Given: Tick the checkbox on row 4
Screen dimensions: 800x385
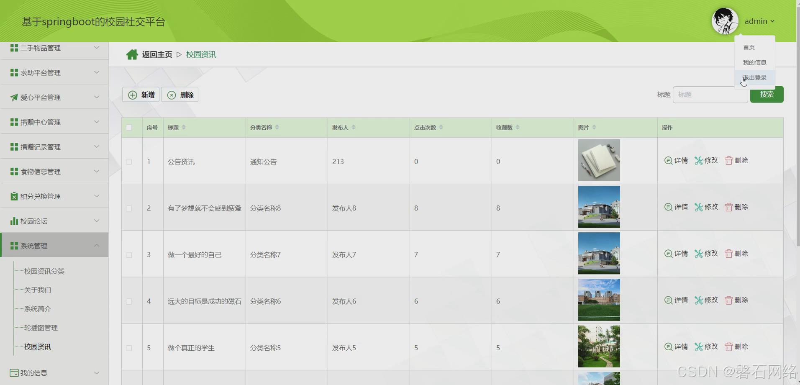Looking at the screenshot, I should pos(129,301).
